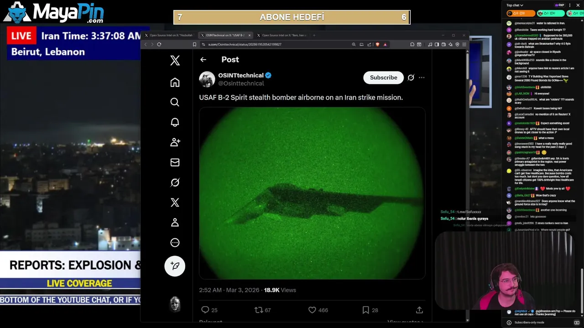The width and height of the screenshot is (584, 328).
Task: Open post More options ellipsis menu
Action: (422, 77)
